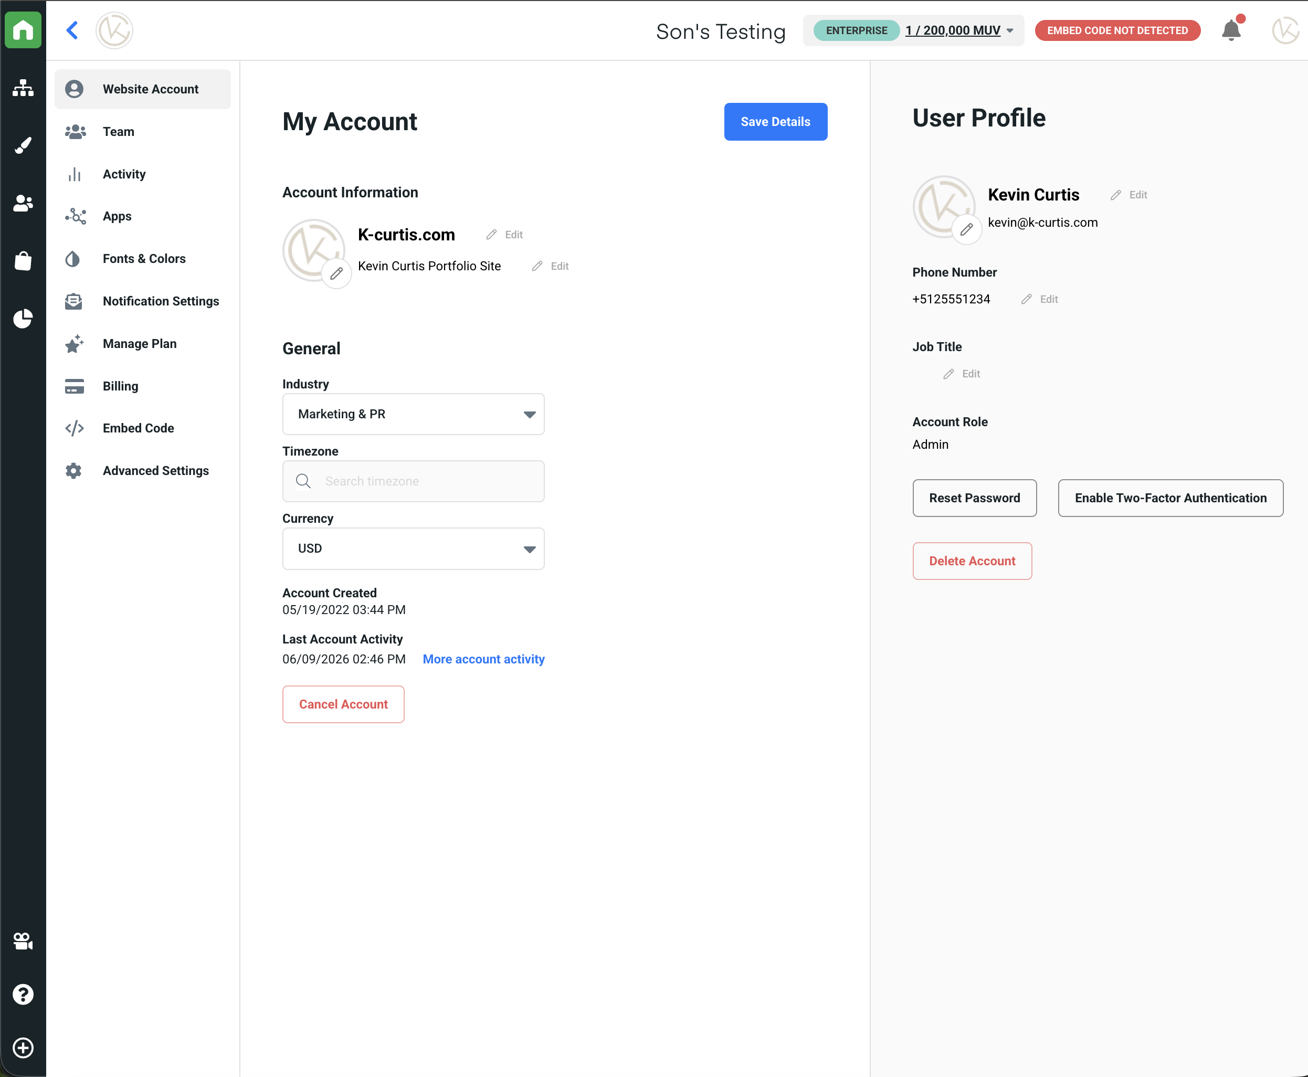Open the shopping bag icon in left rail
The width and height of the screenshot is (1308, 1077).
tap(23, 260)
